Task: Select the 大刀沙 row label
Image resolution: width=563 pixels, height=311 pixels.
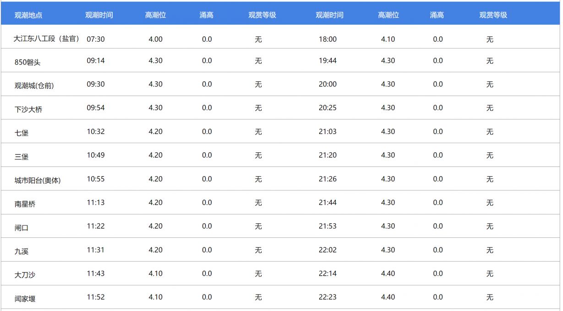Action: pos(25,275)
